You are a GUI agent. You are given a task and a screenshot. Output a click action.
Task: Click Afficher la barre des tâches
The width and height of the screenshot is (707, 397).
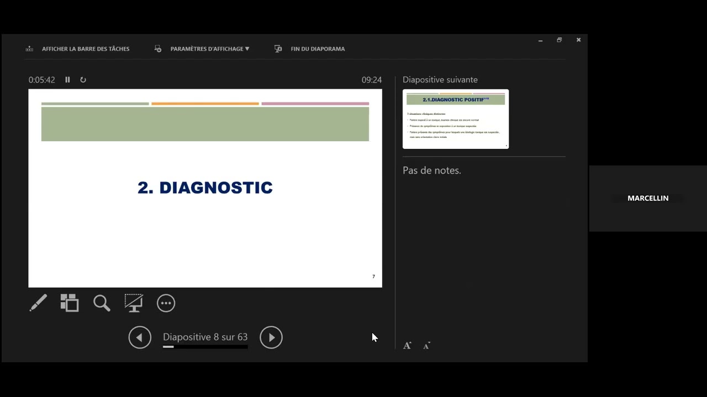tap(86, 49)
